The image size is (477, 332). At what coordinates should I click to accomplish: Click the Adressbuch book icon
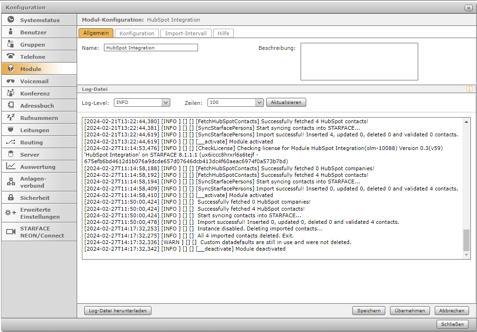click(x=10, y=105)
